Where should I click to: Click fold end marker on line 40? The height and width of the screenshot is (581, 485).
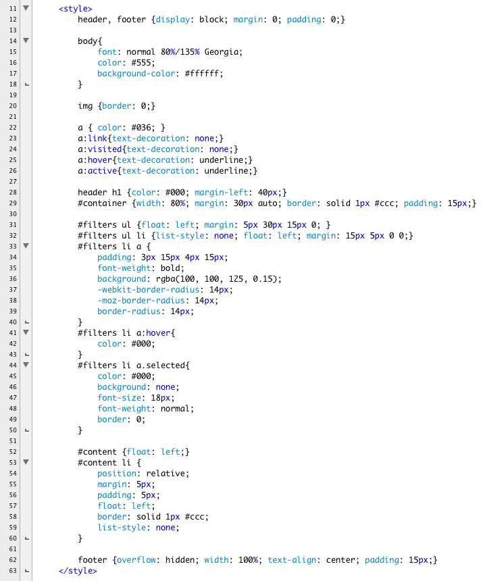pyautogui.click(x=26, y=322)
